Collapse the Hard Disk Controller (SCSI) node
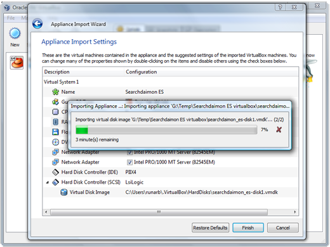 point(48,182)
